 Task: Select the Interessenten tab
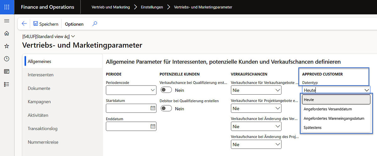pyautogui.click(x=41, y=75)
